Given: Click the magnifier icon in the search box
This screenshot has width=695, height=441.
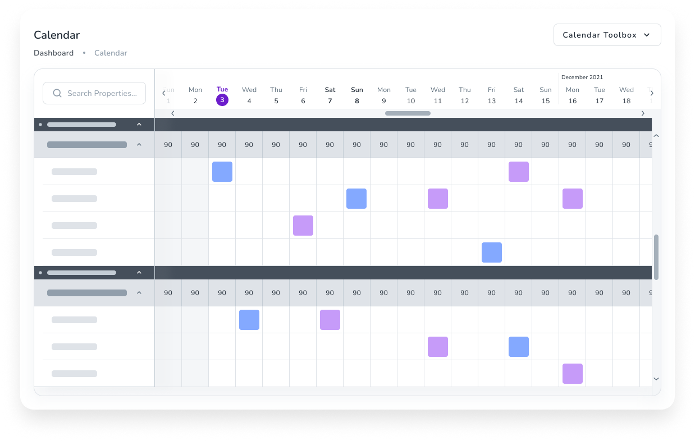Looking at the screenshot, I should click(x=57, y=93).
